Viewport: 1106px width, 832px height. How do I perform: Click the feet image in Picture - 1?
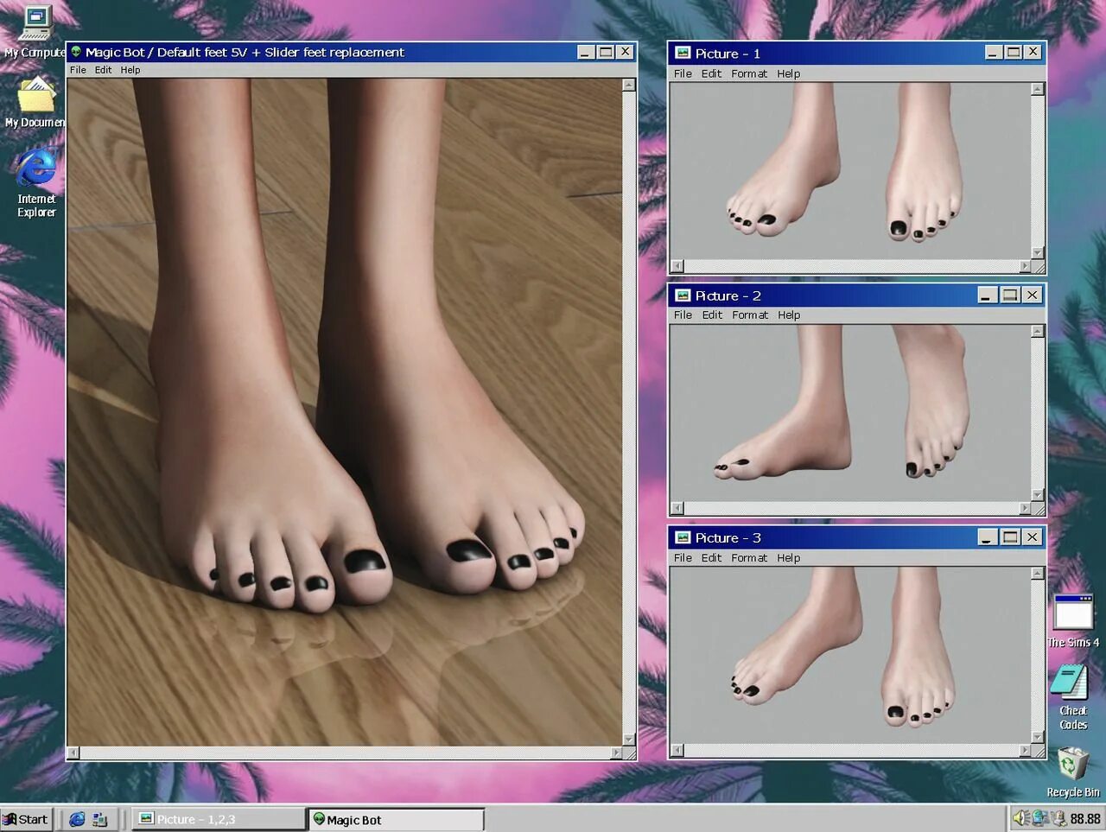click(x=851, y=171)
